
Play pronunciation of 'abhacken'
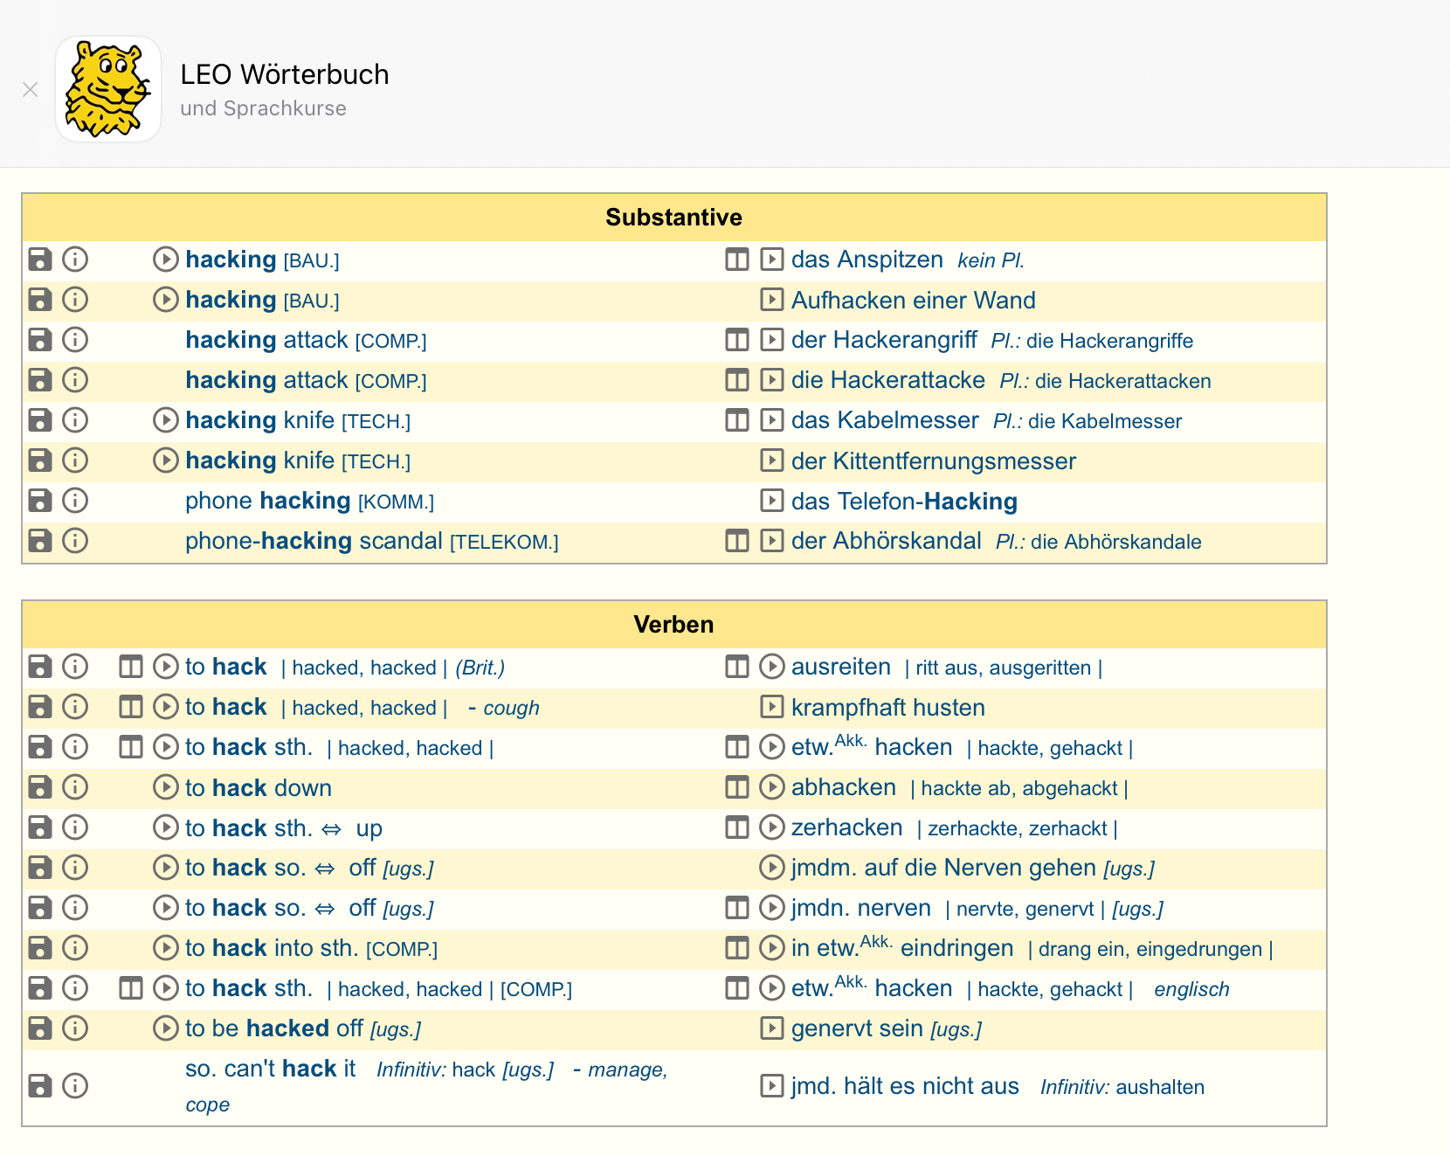tap(771, 787)
